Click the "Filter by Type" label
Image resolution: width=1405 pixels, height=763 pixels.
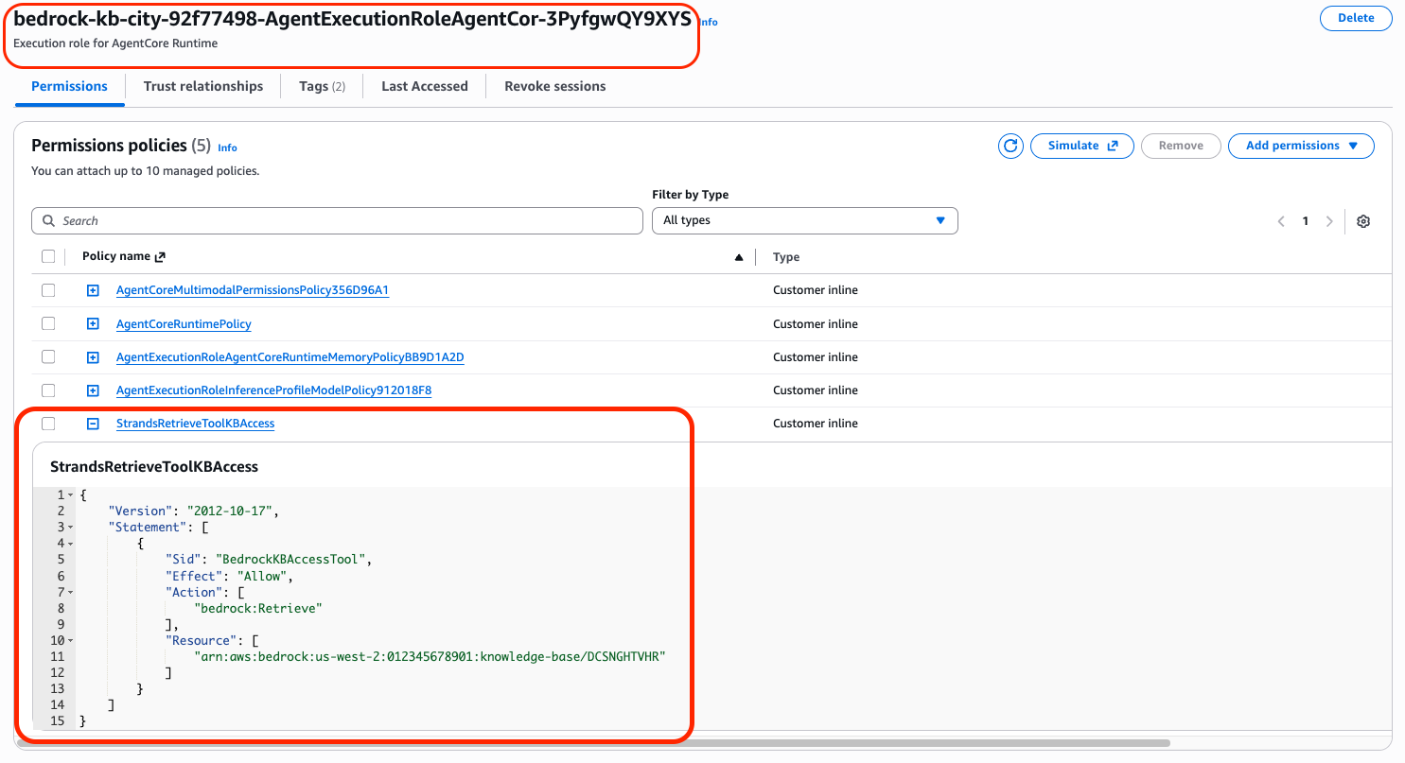pos(691,195)
